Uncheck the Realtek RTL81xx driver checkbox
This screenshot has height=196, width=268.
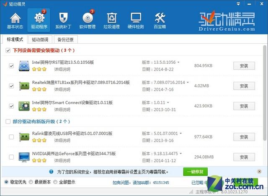(x=11, y=86)
